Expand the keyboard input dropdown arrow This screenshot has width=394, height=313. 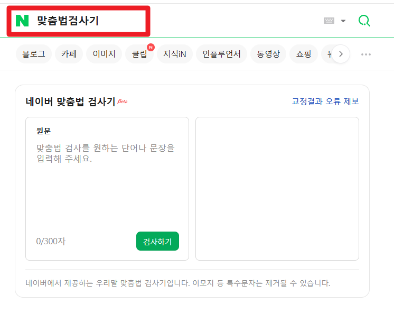[x=343, y=21]
